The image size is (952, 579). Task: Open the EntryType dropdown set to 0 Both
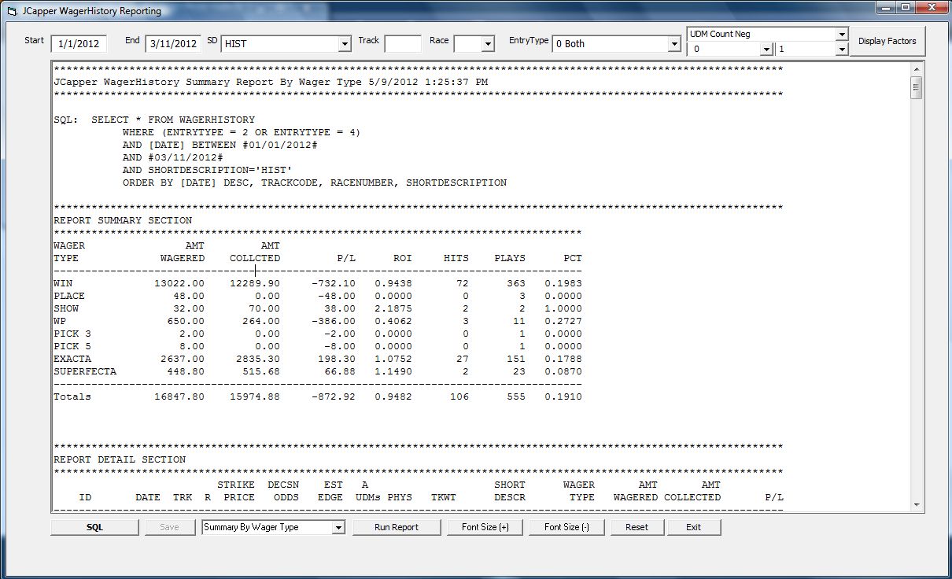point(673,44)
